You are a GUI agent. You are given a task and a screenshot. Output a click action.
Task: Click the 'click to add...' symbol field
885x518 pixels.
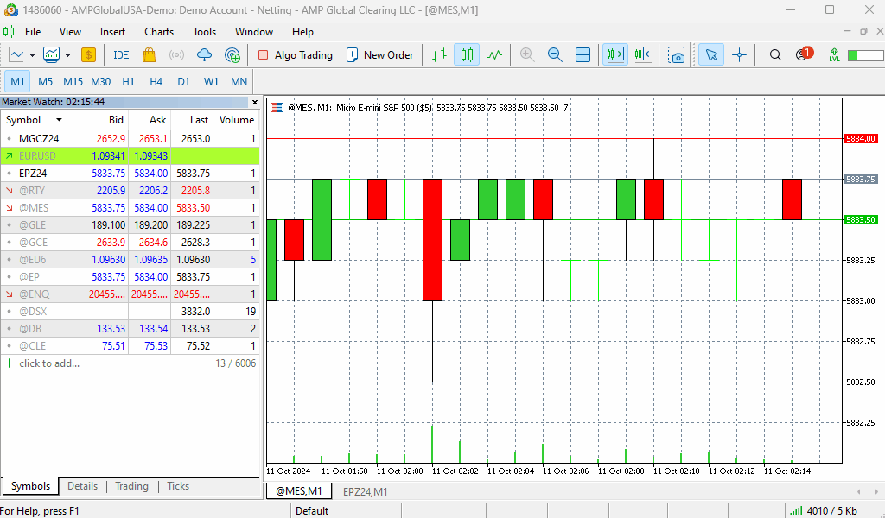(x=49, y=363)
